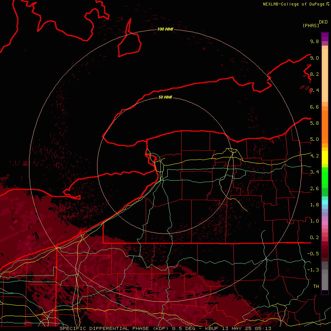Click the TH label on the color scale
331x331 pixels.
316,286
